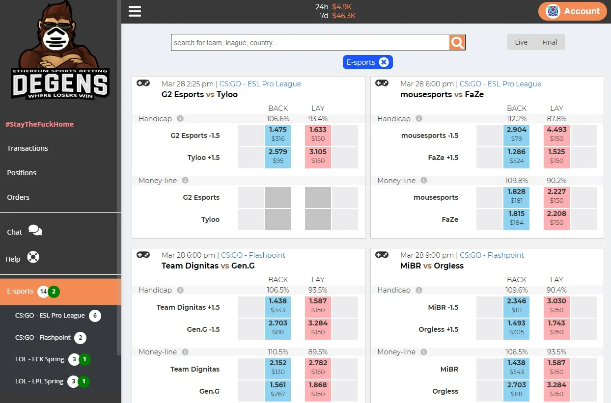Back FaZe +1.5 at 1.286
Screen dimensions: 611x403
pos(516,158)
